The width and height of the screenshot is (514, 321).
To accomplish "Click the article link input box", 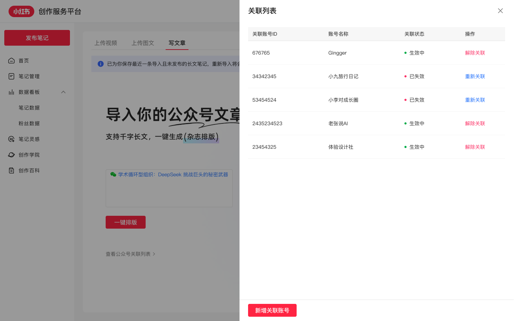I will pyautogui.click(x=169, y=192).
